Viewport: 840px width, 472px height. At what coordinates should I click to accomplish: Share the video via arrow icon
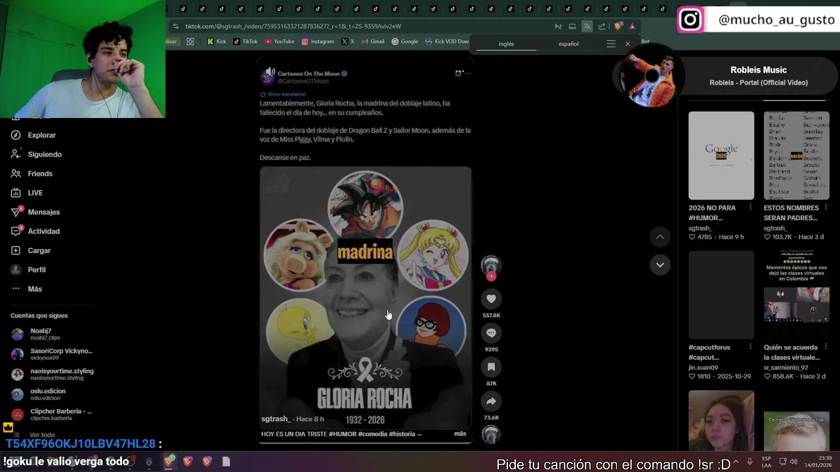click(x=491, y=401)
